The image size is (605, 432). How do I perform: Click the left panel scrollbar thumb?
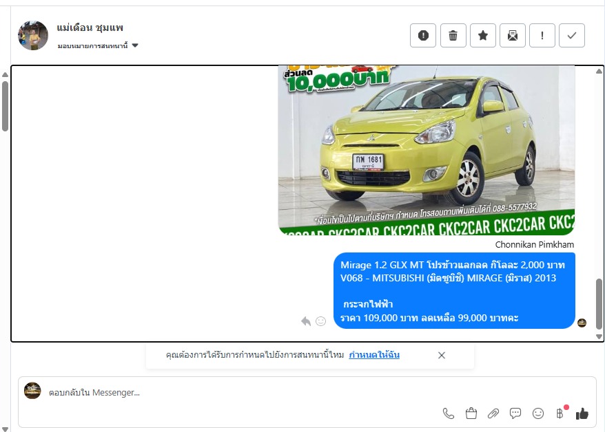click(x=5, y=106)
